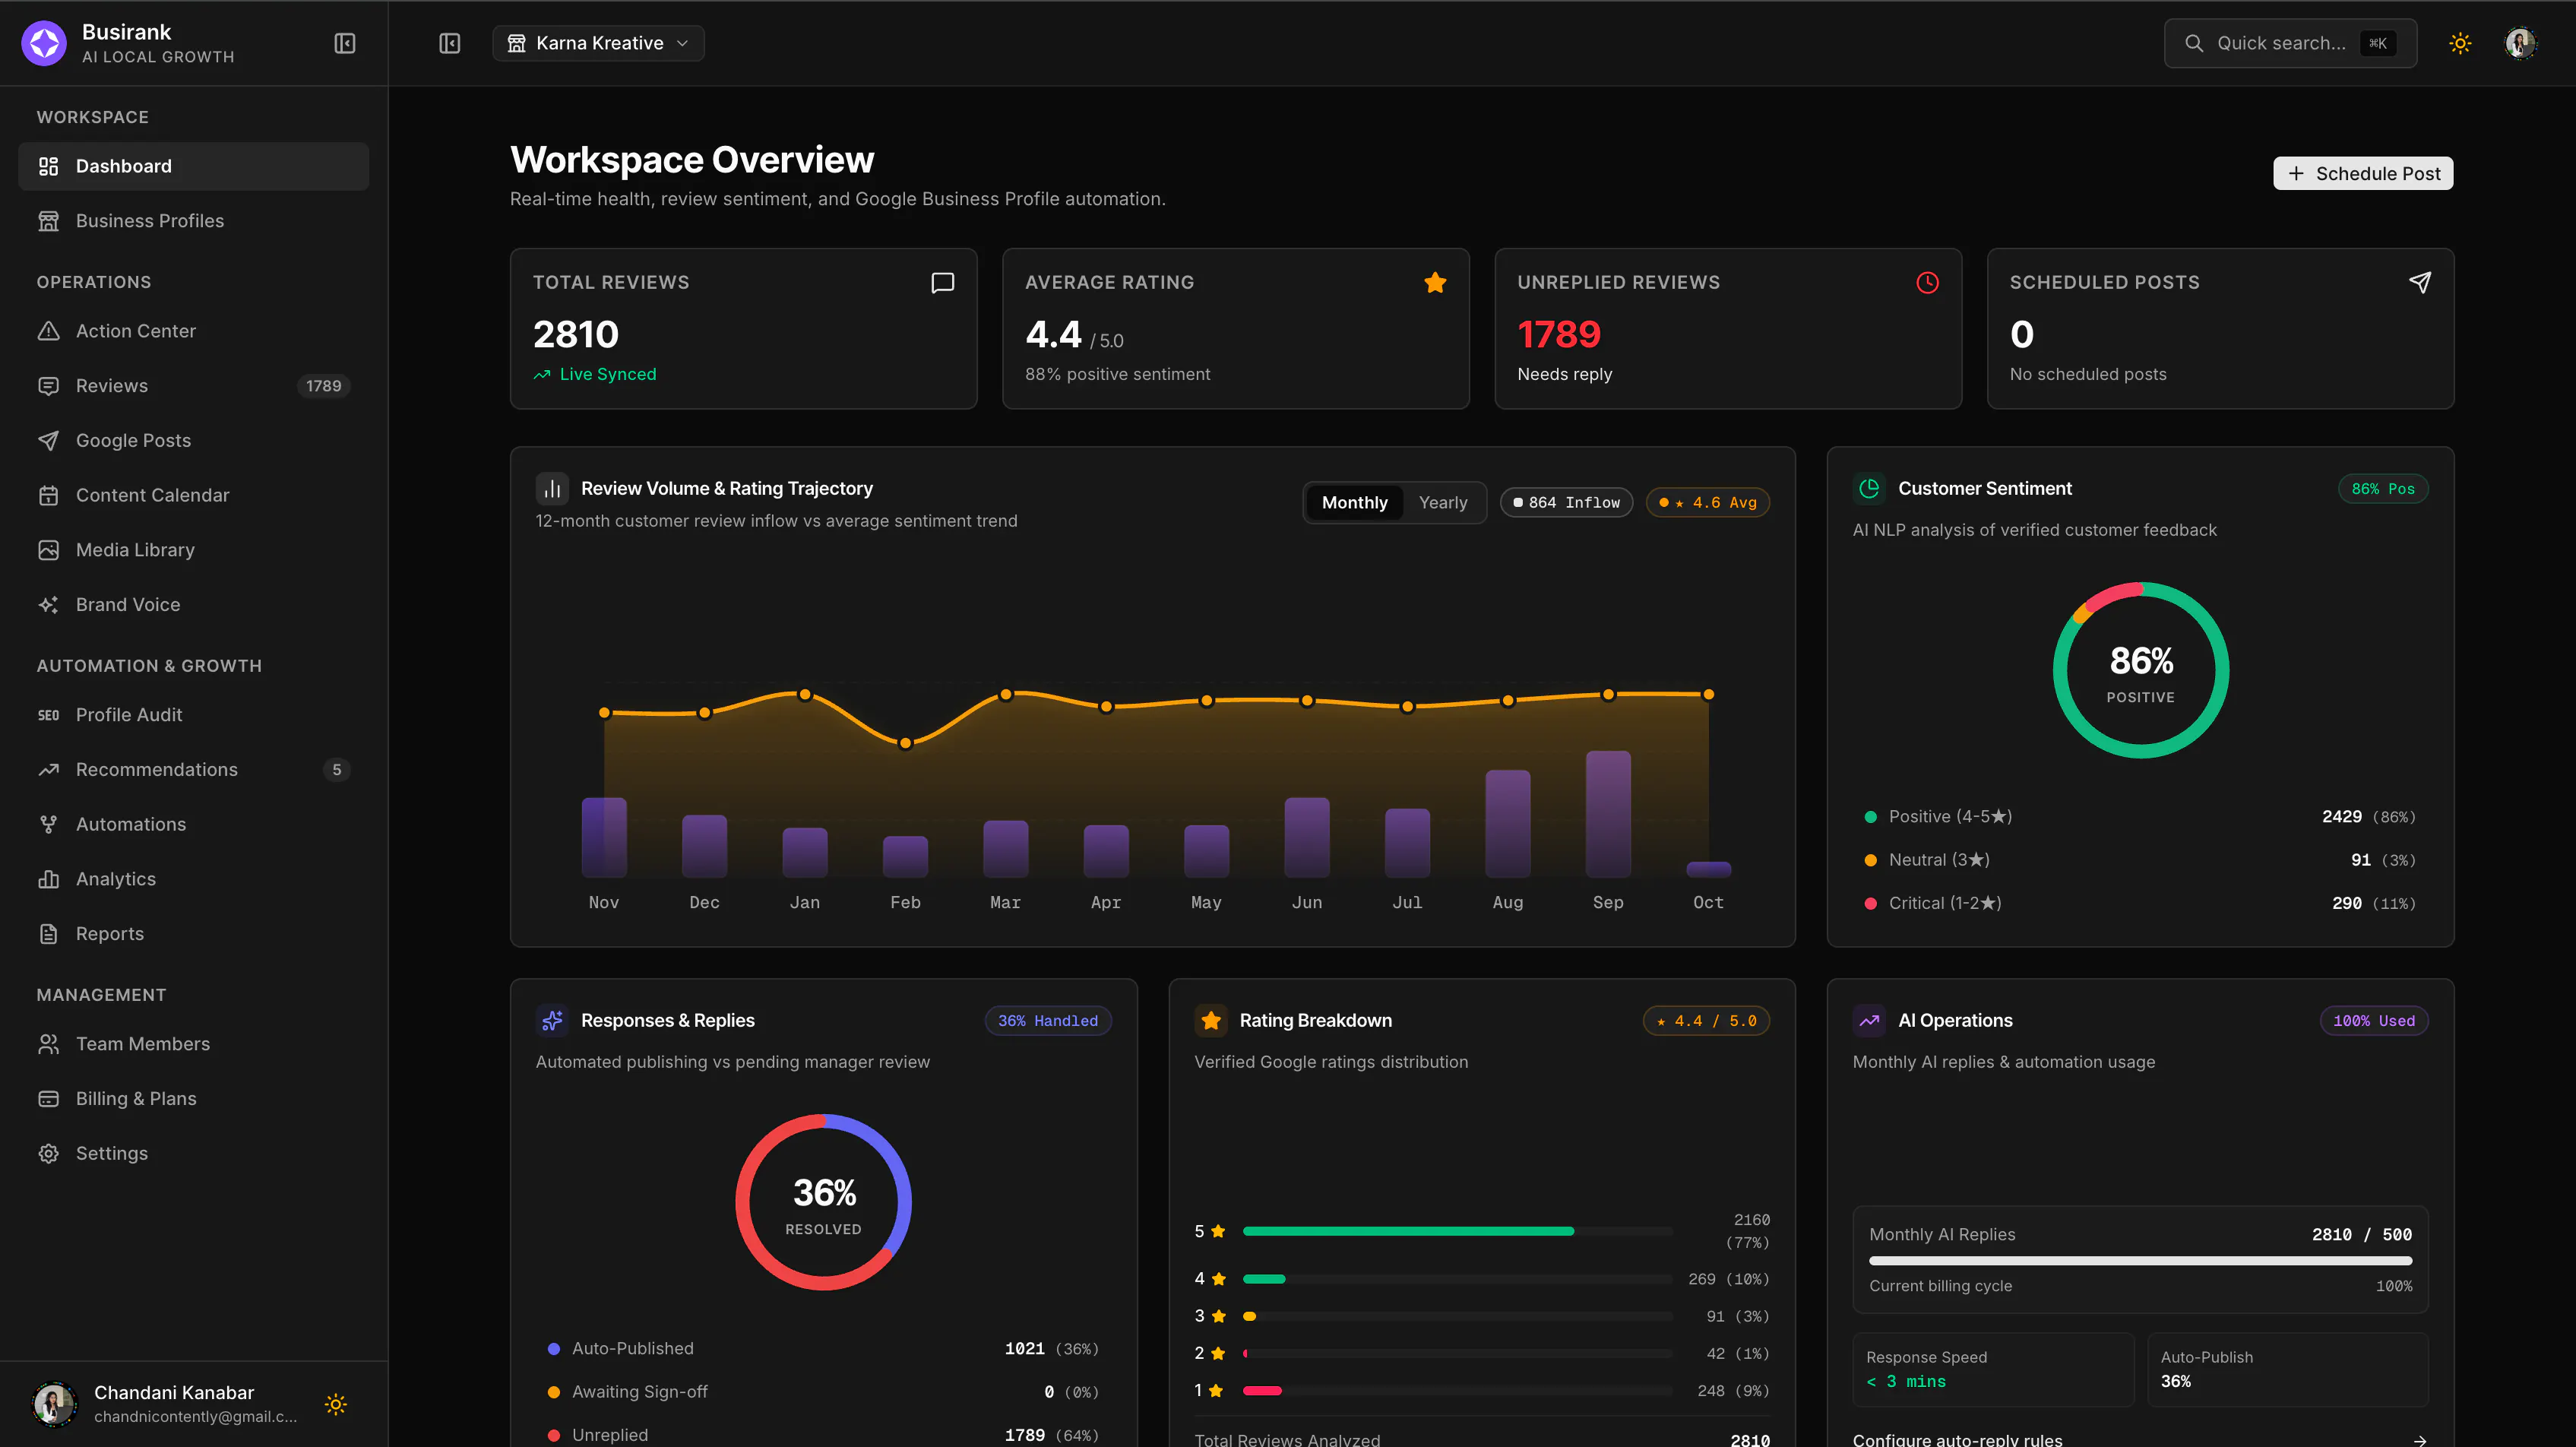The height and width of the screenshot is (1447, 2576).
Task: Click the 4.6 Avg badge
Action: (x=1708, y=502)
